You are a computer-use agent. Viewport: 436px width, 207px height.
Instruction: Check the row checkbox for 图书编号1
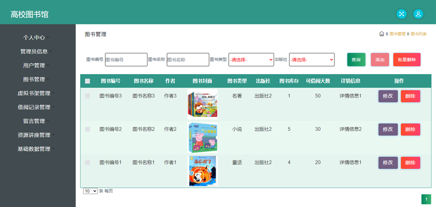87,162
